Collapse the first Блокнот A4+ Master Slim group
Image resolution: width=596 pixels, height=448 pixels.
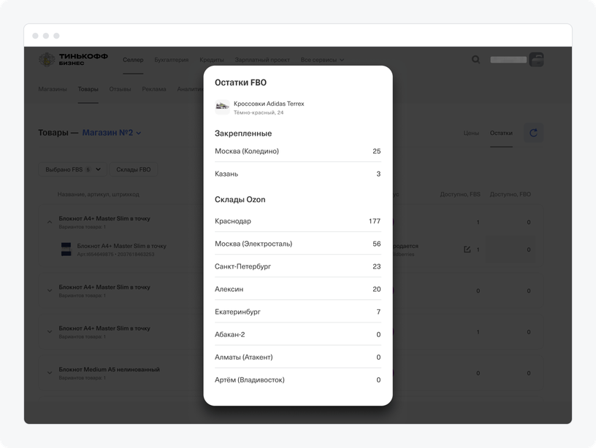(x=50, y=222)
